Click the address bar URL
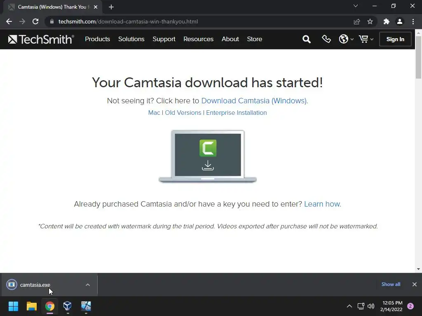Screen dimensions: 422x316 (128, 21)
